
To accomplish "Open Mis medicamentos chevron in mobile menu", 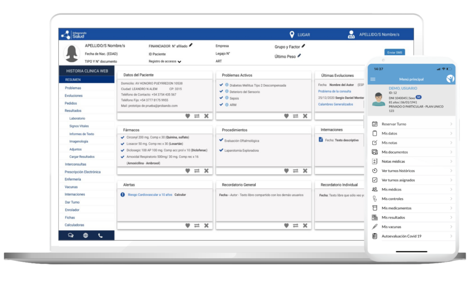I will click(x=451, y=208).
